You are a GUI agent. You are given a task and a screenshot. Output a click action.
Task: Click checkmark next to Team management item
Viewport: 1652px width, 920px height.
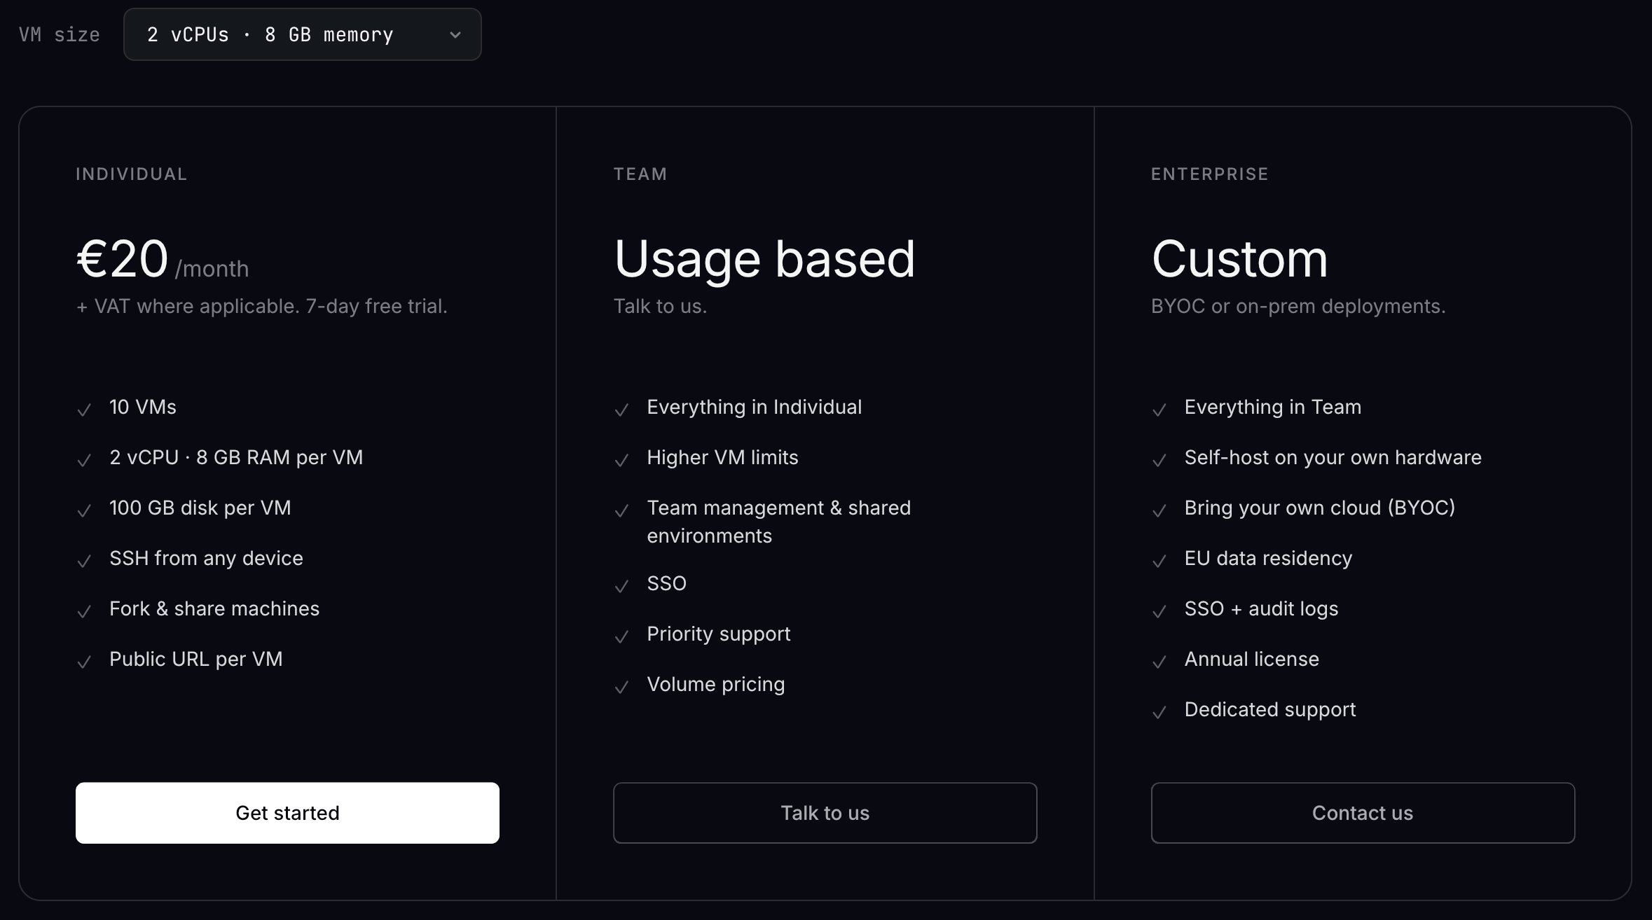click(x=621, y=510)
